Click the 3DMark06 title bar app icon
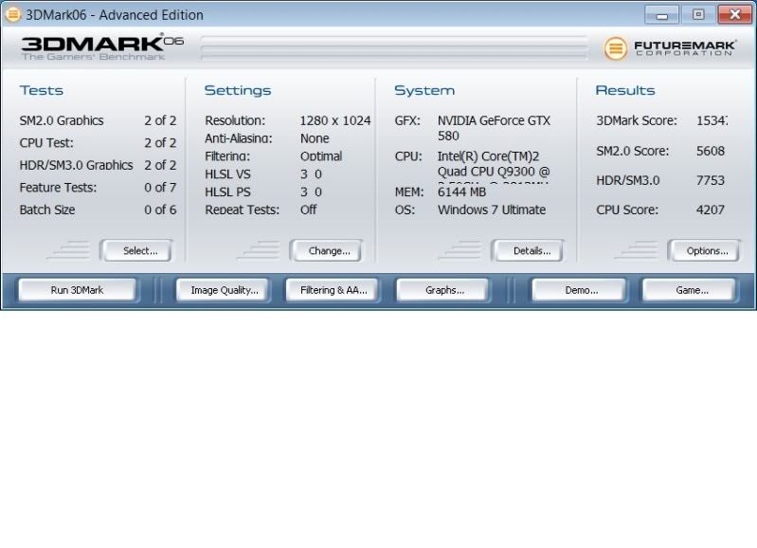This screenshot has height=548, width=757. coord(12,14)
